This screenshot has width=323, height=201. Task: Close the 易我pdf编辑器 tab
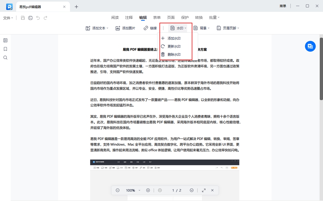point(64,7)
